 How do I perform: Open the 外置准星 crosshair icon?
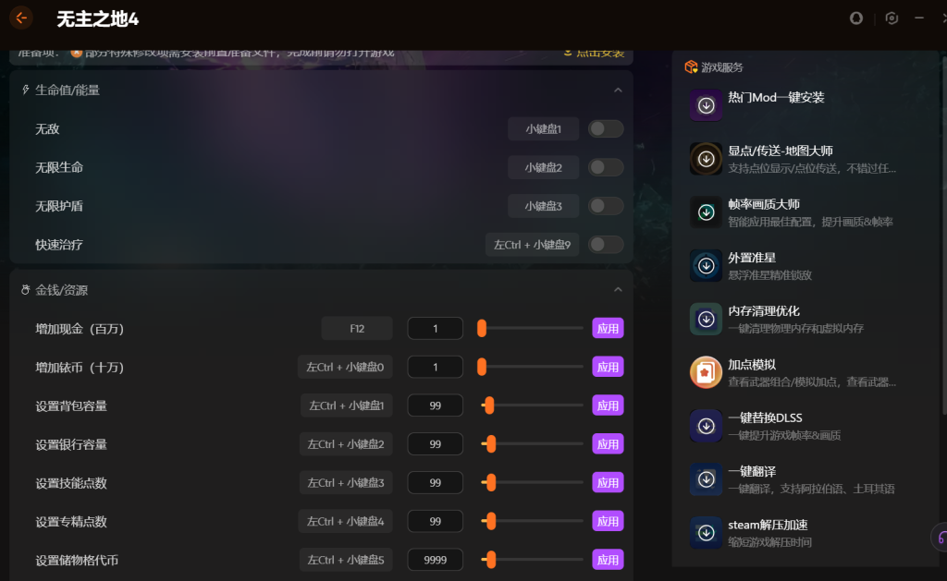point(706,266)
